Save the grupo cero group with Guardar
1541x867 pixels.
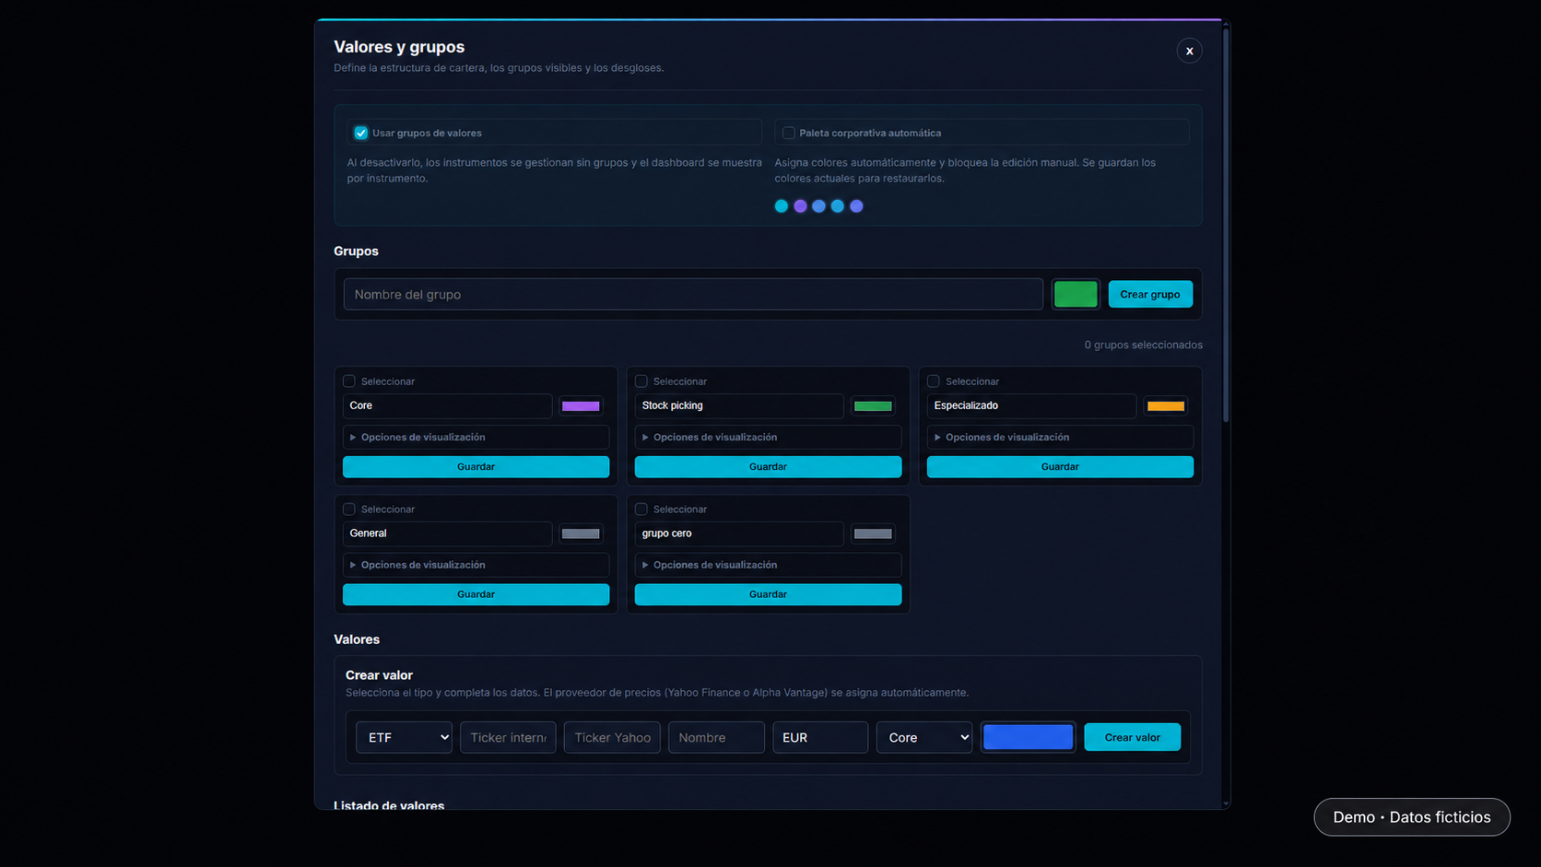click(768, 594)
